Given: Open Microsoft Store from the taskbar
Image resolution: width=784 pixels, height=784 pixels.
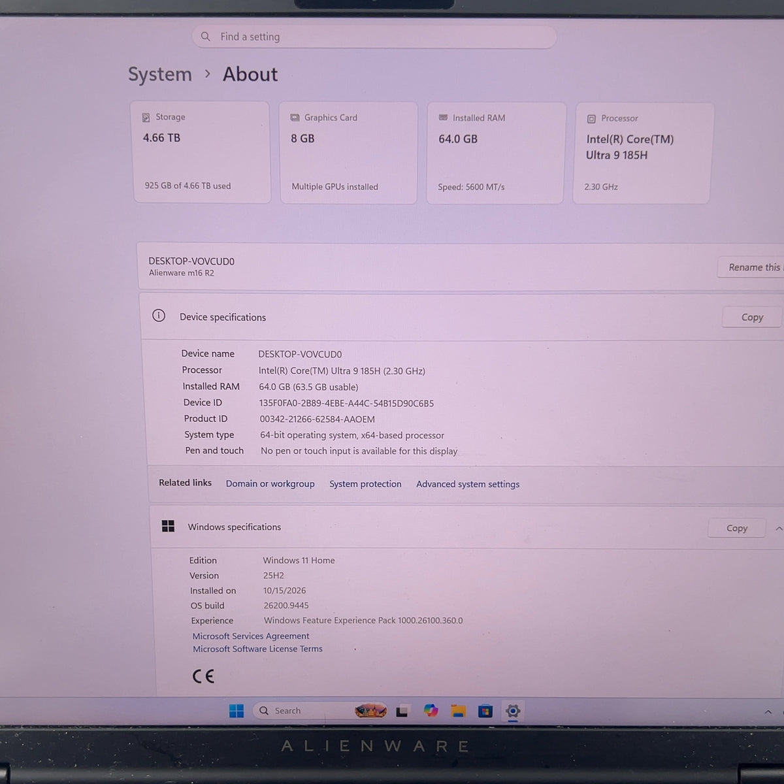Looking at the screenshot, I should click(x=485, y=711).
